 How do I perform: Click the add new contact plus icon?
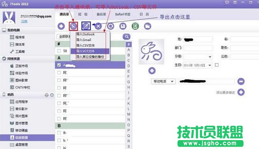pos(61,26)
